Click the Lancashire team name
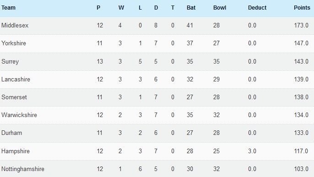Image resolution: width=314 pixels, height=177 pixels. [16, 79]
